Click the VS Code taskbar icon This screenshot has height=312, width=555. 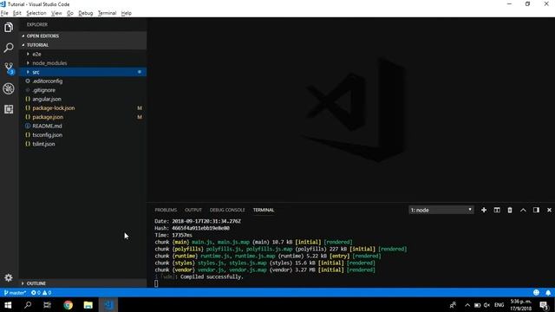click(x=108, y=305)
